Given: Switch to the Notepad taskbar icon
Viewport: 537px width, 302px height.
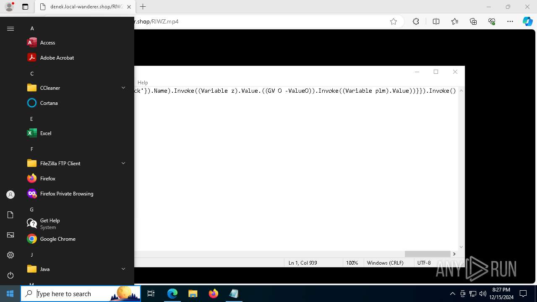Looking at the screenshot, I should coord(234,294).
